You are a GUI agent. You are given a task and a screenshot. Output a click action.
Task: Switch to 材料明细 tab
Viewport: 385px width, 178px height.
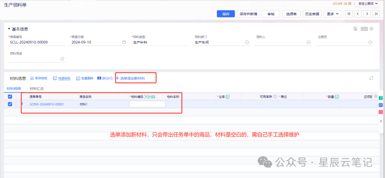point(14,88)
